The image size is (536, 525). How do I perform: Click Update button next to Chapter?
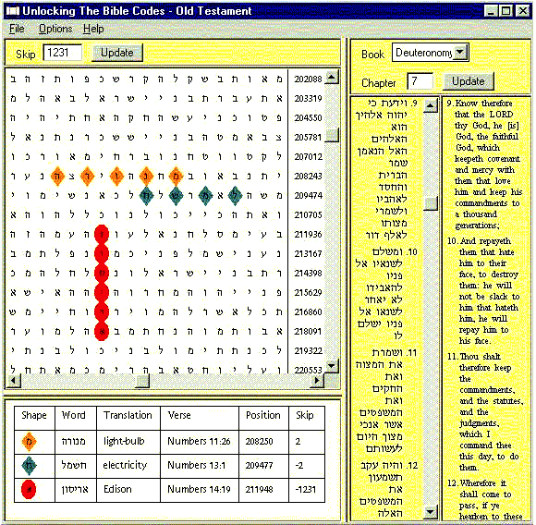coord(469,81)
